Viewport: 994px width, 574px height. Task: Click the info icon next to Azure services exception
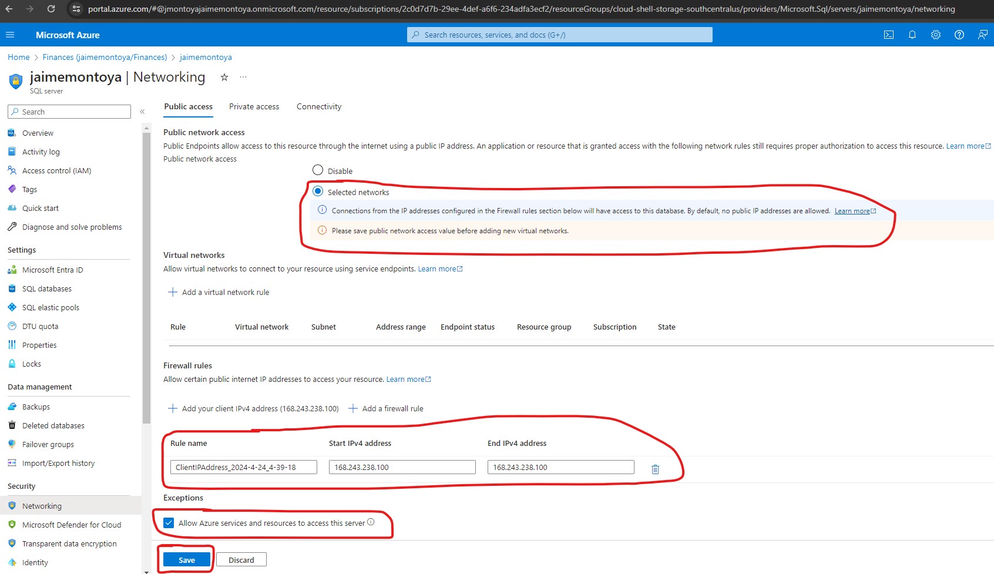(x=371, y=522)
